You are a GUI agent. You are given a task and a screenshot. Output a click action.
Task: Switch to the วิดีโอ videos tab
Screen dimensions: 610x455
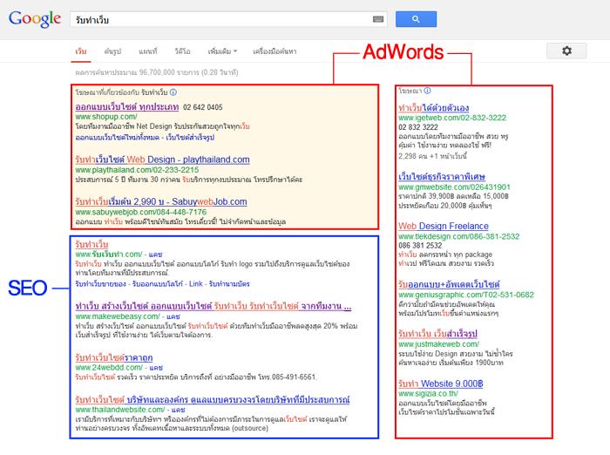(182, 51)
